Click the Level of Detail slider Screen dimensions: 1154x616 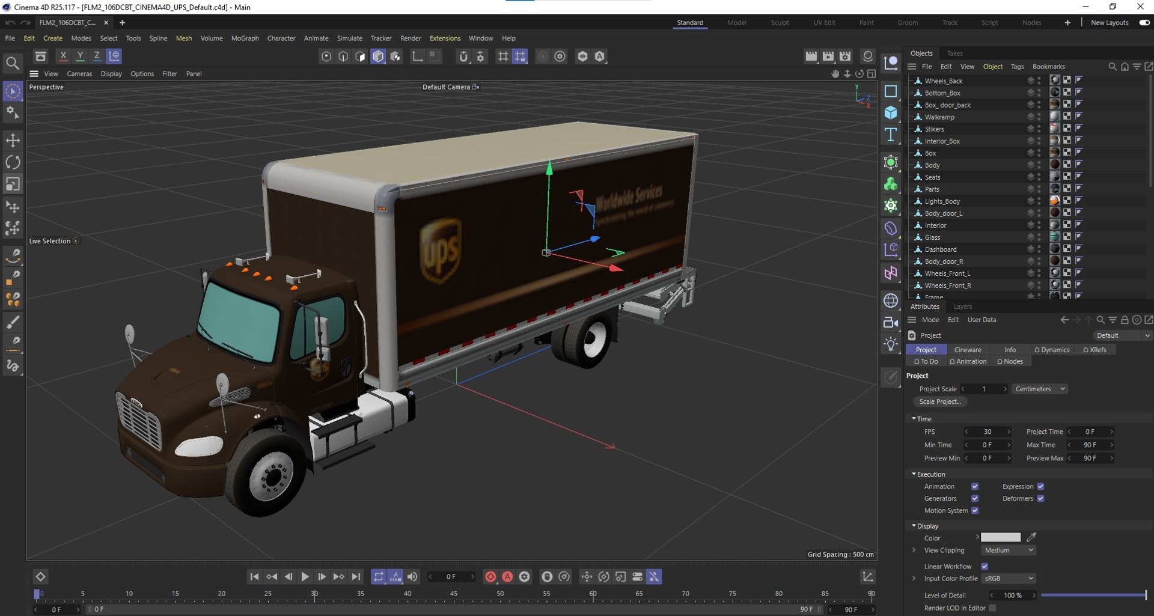[1093, 596]
